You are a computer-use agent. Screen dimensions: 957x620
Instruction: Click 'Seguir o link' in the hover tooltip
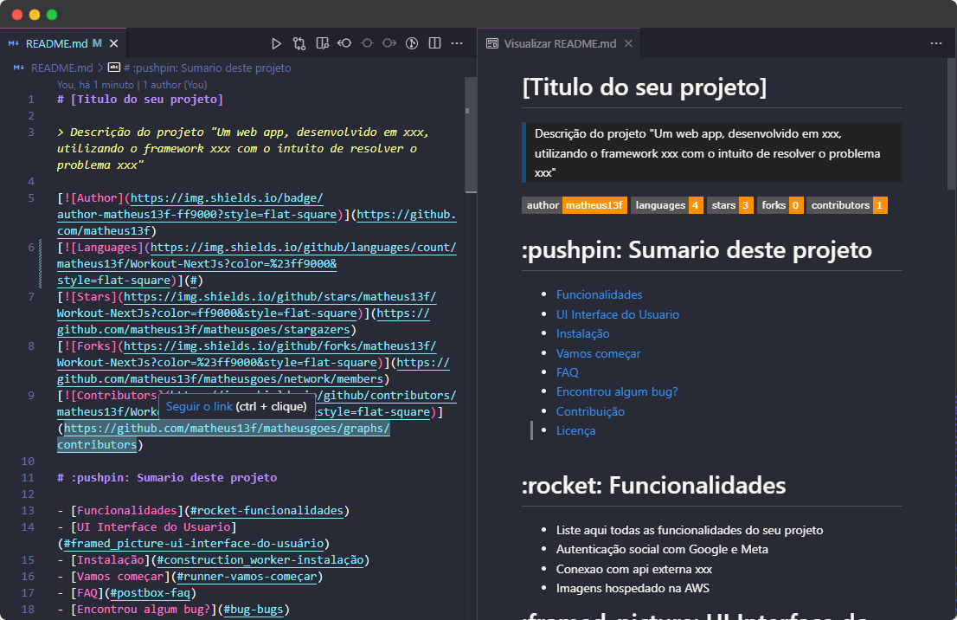click(199, 406)
